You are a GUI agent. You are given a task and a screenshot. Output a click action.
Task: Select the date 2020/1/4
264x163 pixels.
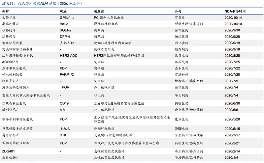(231, 158)
